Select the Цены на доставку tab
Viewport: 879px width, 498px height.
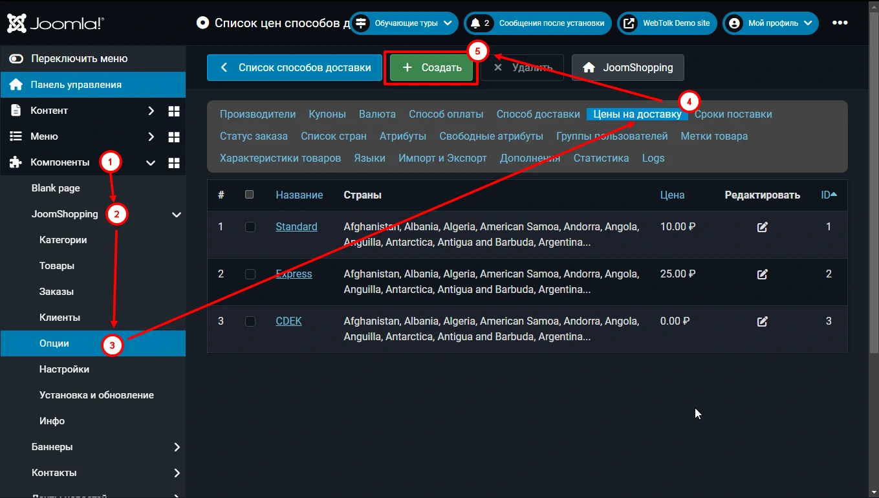pyautogui.click(x=637, y=114)
